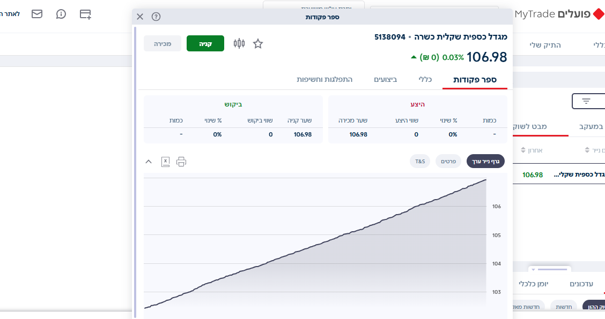The height and width of the screenshot is (319, 605).
Task: Click שער קניה value 106.98
Action: tap(302, 134)
